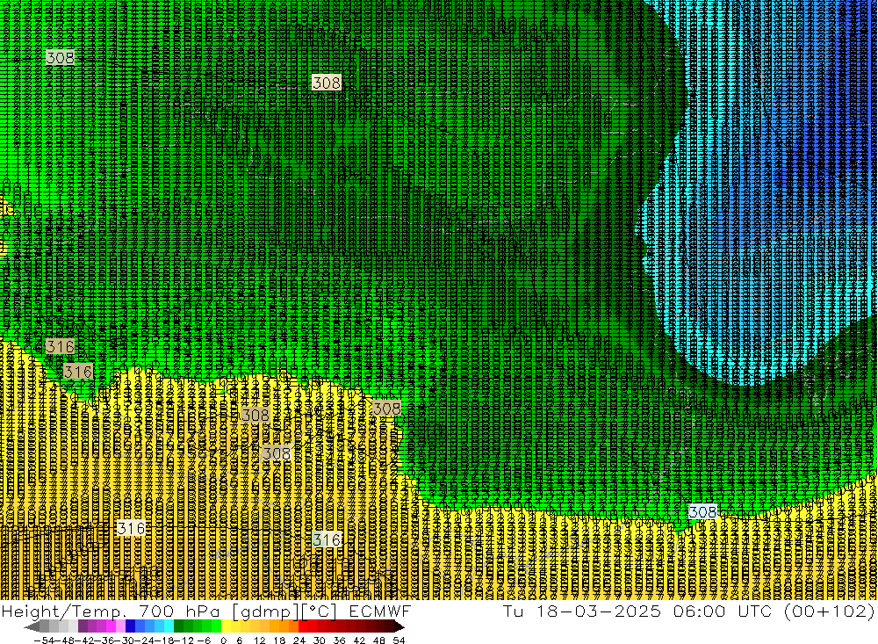
Task: Click the light pink legend swatch near -30
Action: [120, 626]
